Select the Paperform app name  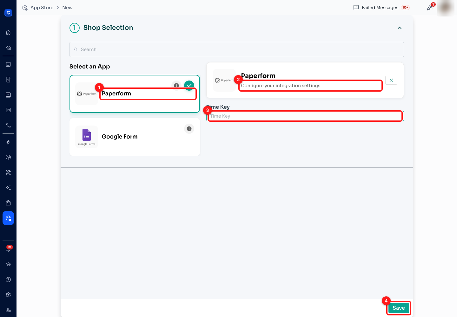(116, 94)
